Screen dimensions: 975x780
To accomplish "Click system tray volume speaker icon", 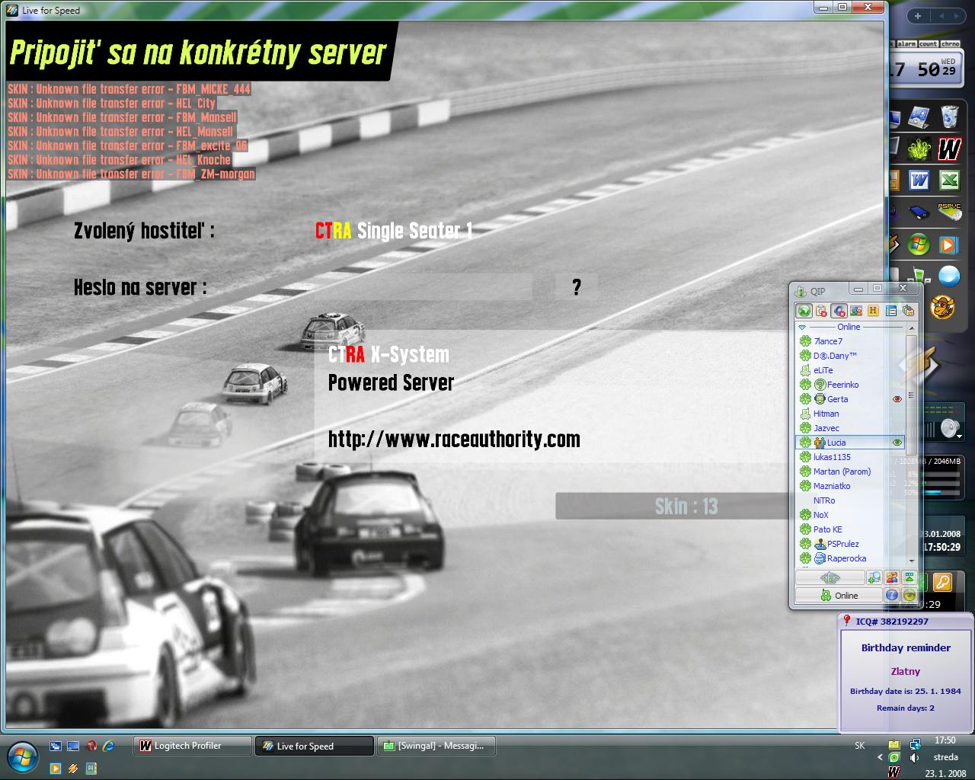I will click(914, 757).
